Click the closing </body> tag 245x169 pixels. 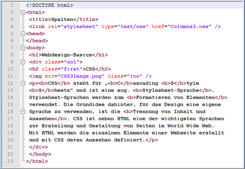point(40,154)
